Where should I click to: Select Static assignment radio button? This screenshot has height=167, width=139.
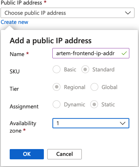pos(94,104)
